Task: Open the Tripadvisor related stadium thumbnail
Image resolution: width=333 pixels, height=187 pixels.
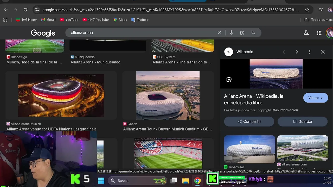Action: pyautogui.click(x=249, y=149)
